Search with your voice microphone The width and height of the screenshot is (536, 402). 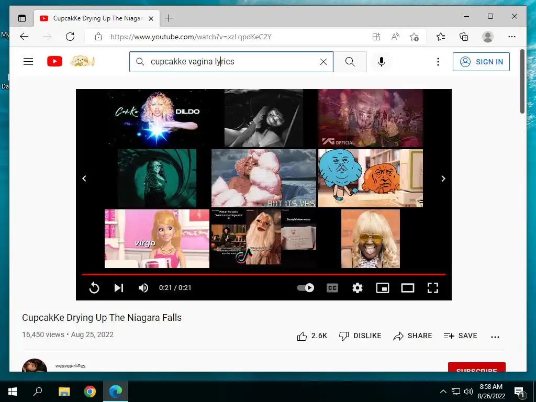382,62
